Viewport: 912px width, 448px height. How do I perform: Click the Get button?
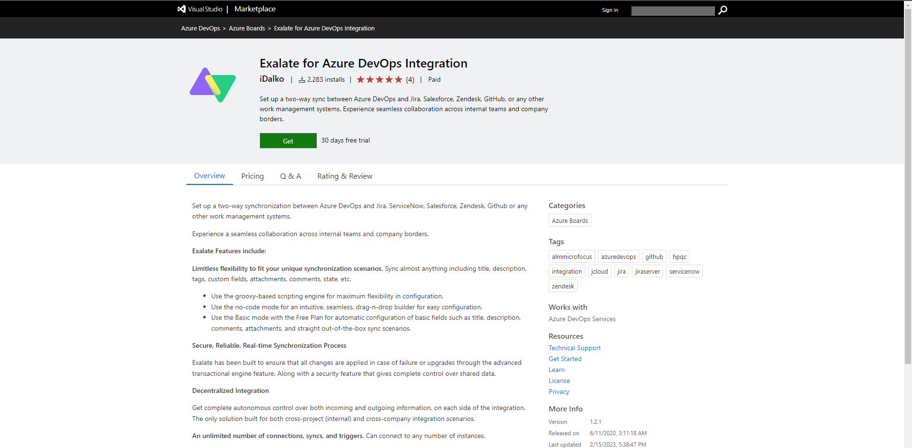tap(288, 140)
